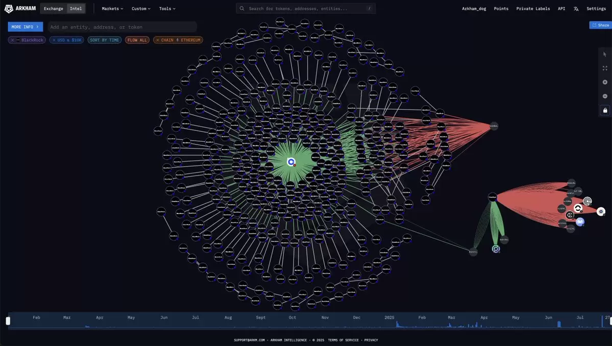Expand the Custom dropdown menu
Image resolution: width=612 pixels, height=346 pixels.
tap(141, 9)
